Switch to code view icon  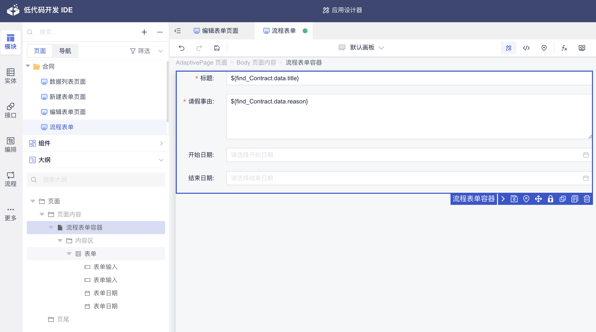click(526, 48)
